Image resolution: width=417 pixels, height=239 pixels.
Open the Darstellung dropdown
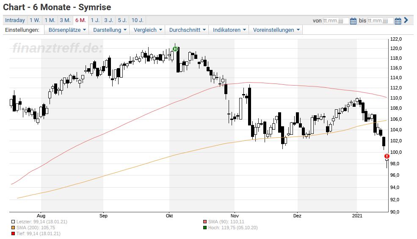point(110,30)
